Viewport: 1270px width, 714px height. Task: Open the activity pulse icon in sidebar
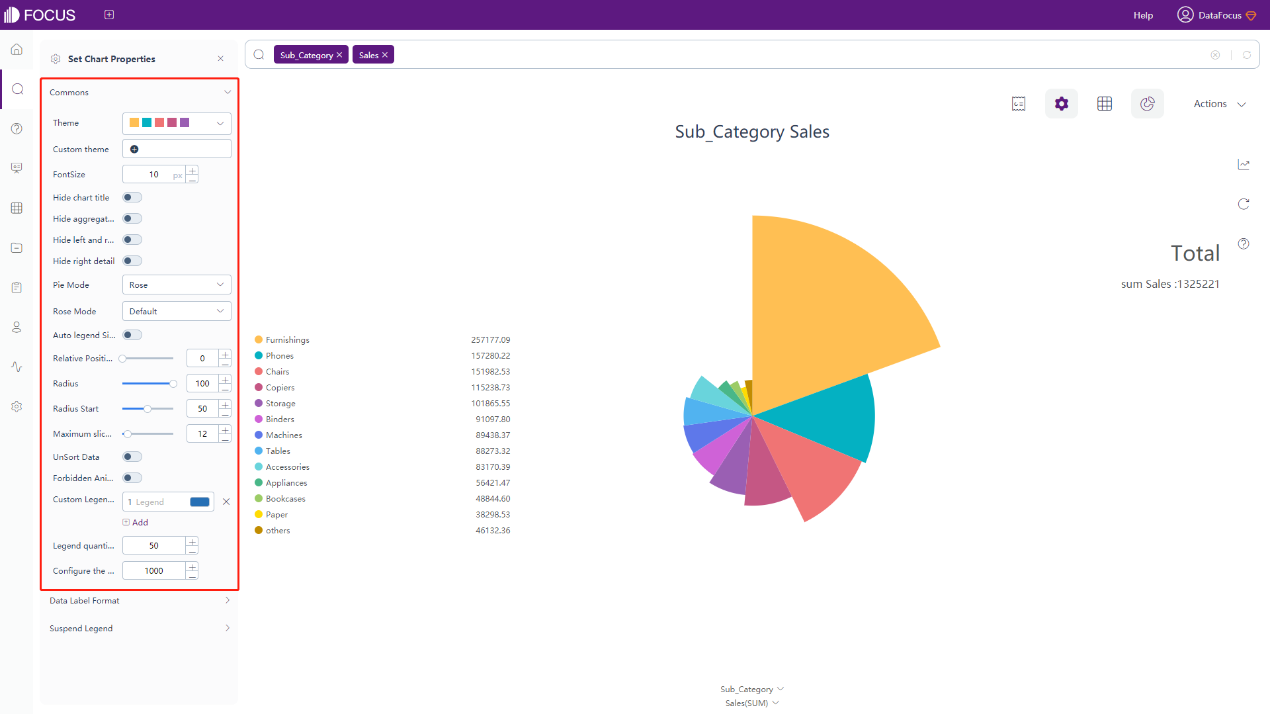17,367
